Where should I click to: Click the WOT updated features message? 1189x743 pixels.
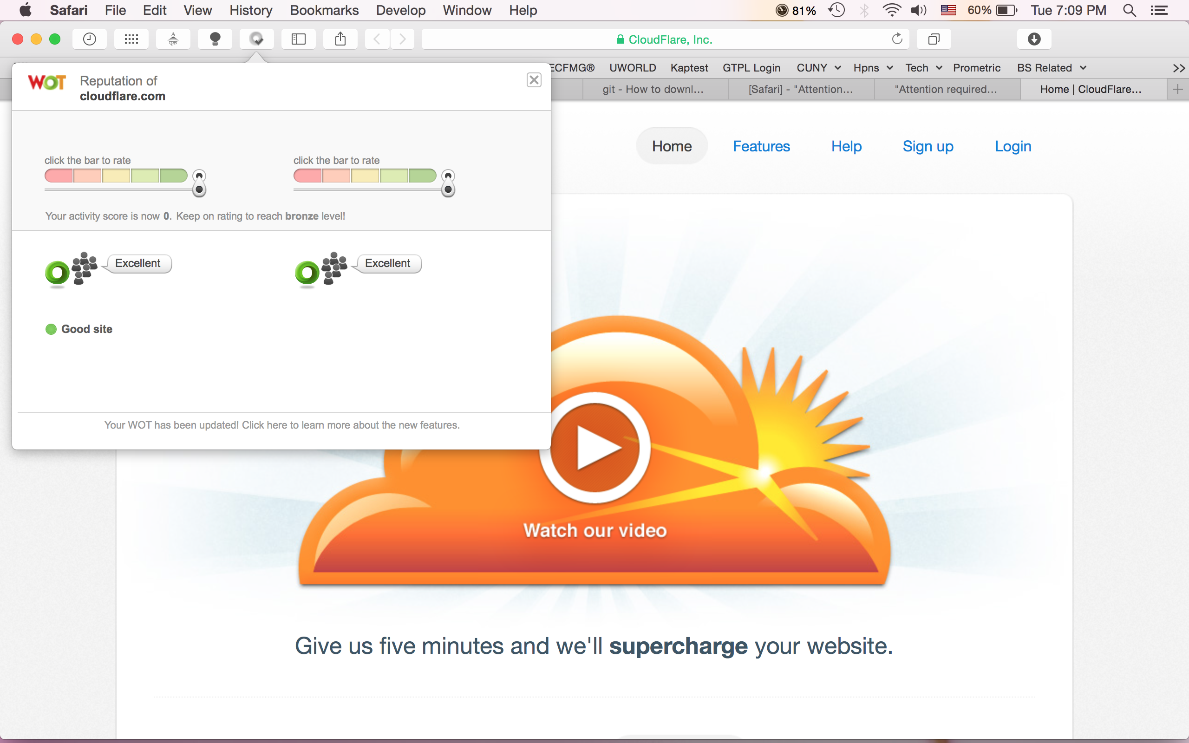point(281,424)
